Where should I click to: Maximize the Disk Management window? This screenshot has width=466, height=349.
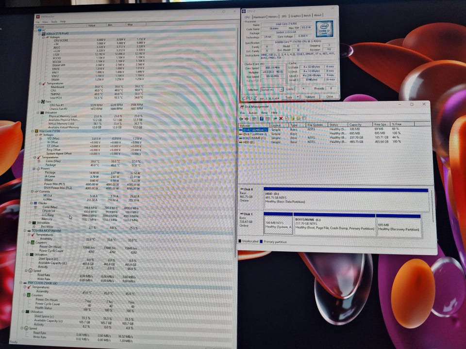[412, 104]
